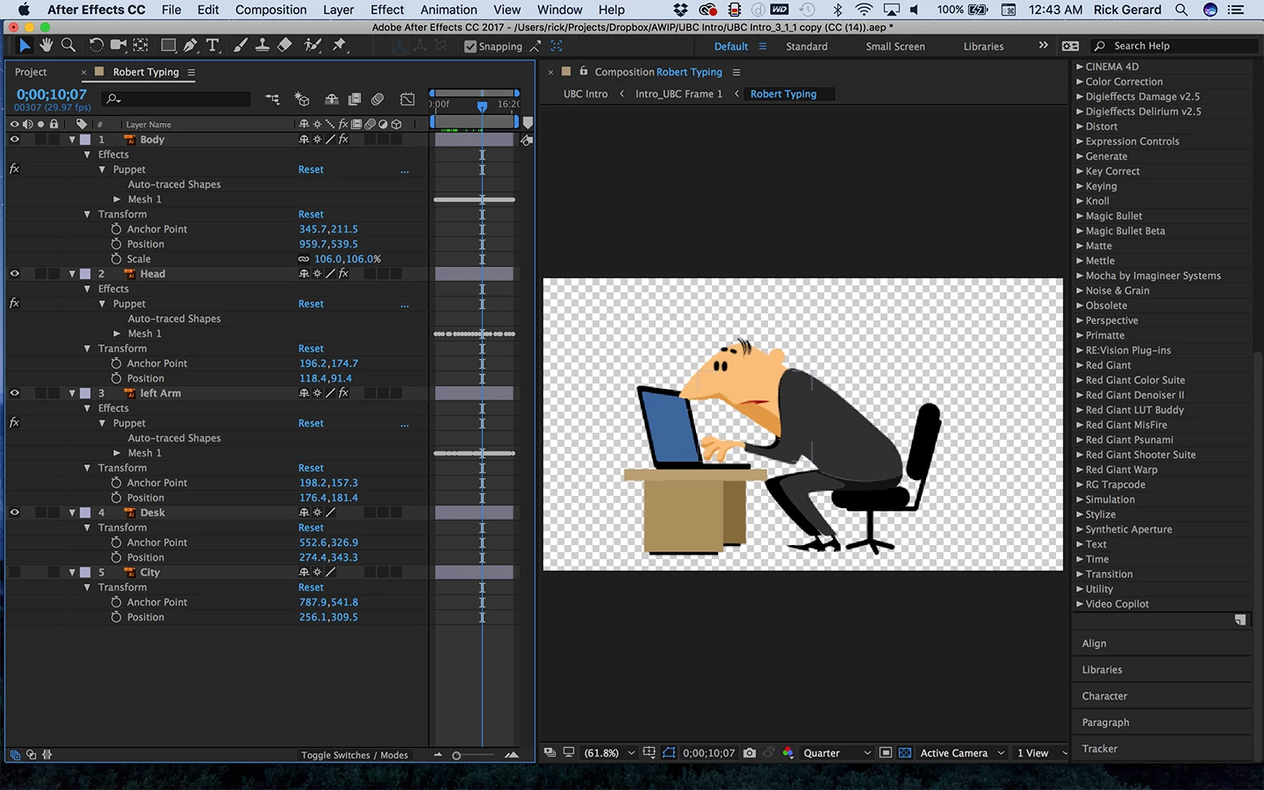1264x790 pixels.
Task: Select the Puppet Pin tool
Action: pyautogui.click(x=340, y=46)
